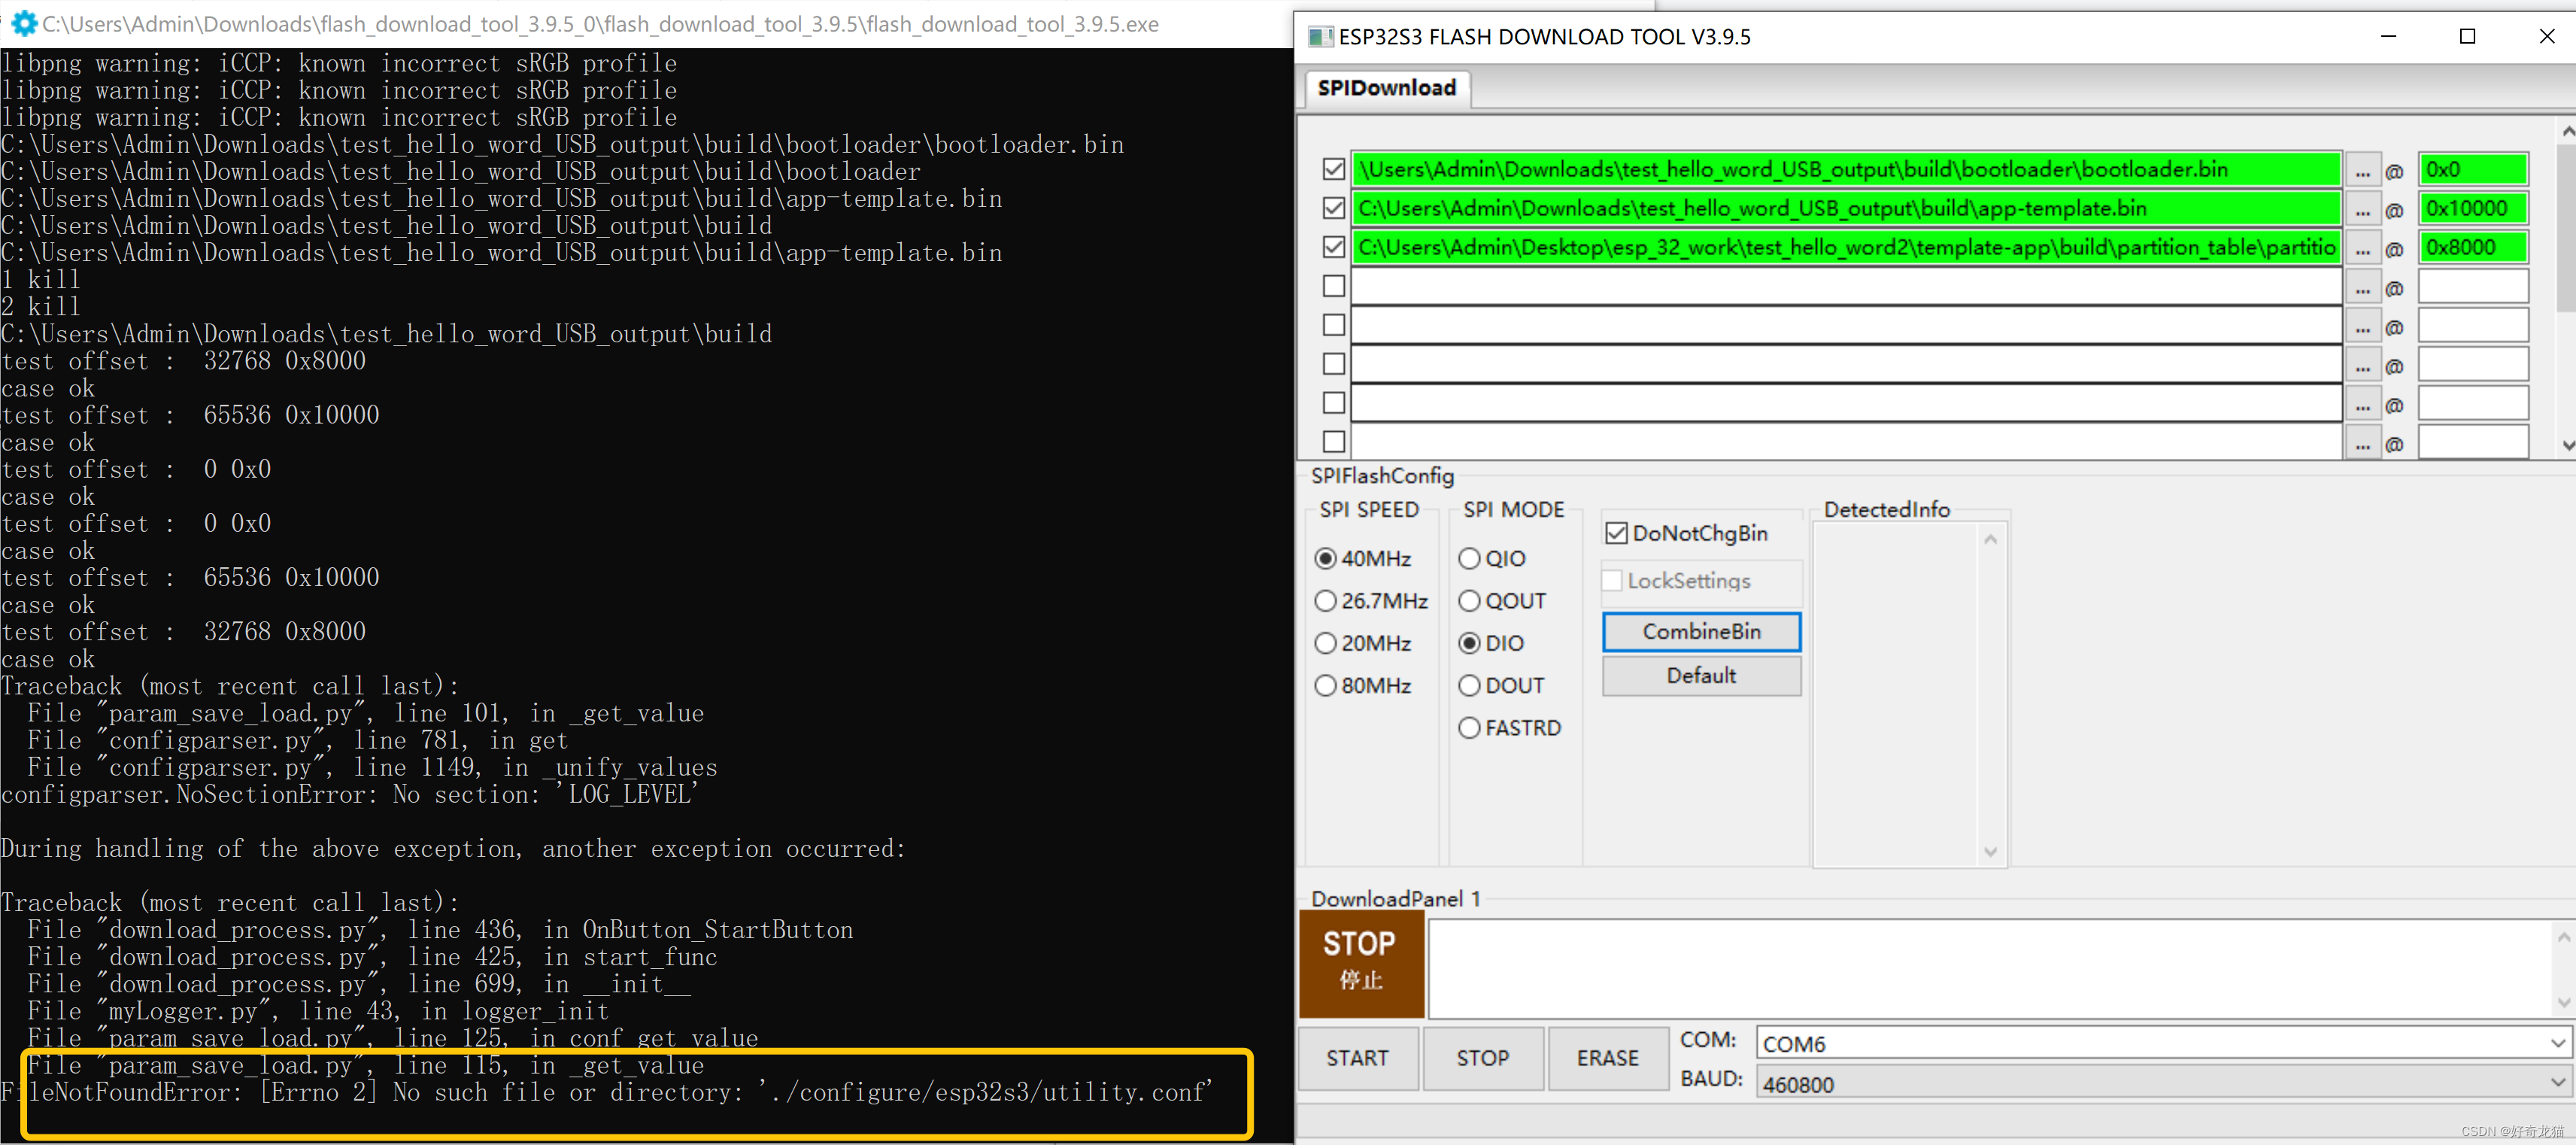Screen dimensions: 2576x1145
Task: Click the file list scrollbar up arrow
Action: 2566,131
